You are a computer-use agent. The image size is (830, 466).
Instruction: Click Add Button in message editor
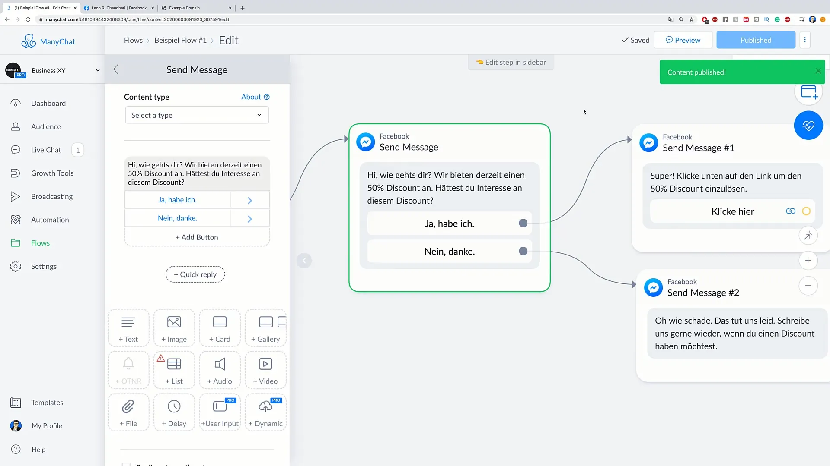click(197, 237)
